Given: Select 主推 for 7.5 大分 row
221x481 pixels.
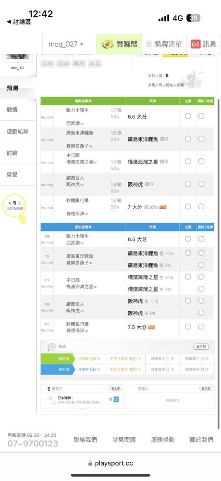Looking at the screenshot, I should point(188,327).
